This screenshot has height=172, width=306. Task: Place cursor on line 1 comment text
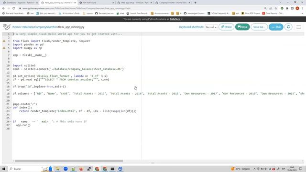click(x=67, y=34)
